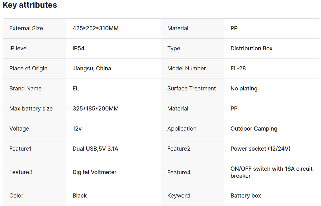Select the "Outdoor Camping" application value
321x206 pixels.
tap(254, 129)
